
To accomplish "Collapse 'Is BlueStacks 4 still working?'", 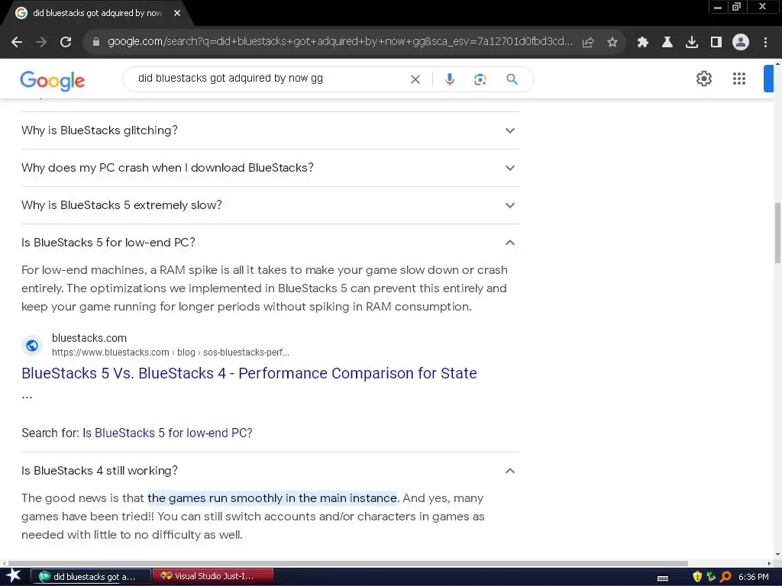I will click(x=270, y=471).
